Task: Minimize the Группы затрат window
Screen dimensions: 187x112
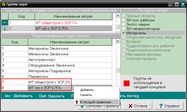Action: tap(170, 5)
